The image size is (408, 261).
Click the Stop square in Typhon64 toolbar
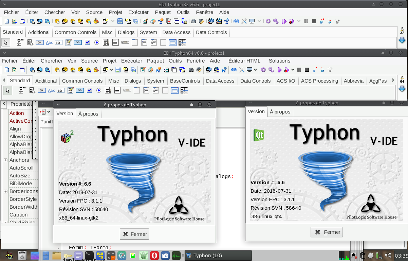click(307, 70)
